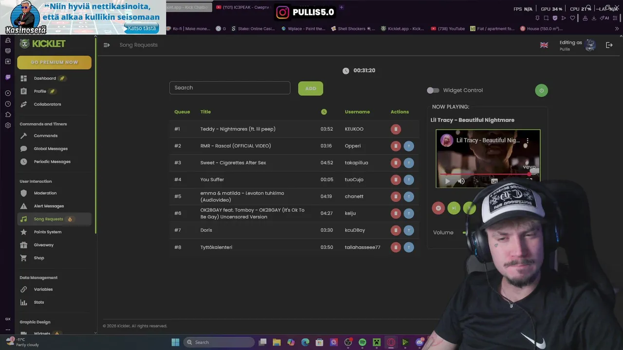The width and height of the screenshot is (623, 350).
Task: Move OK2BGAY request up in queue
Action: [x=409, y=213]
